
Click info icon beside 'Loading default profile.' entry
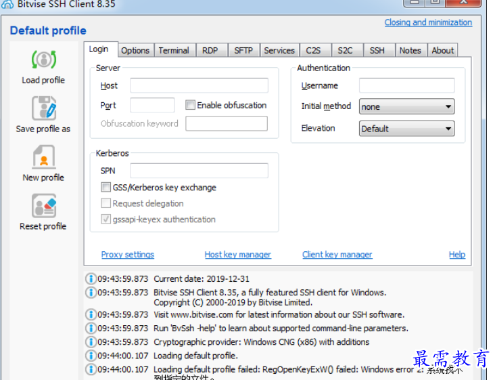click(91, 356)
